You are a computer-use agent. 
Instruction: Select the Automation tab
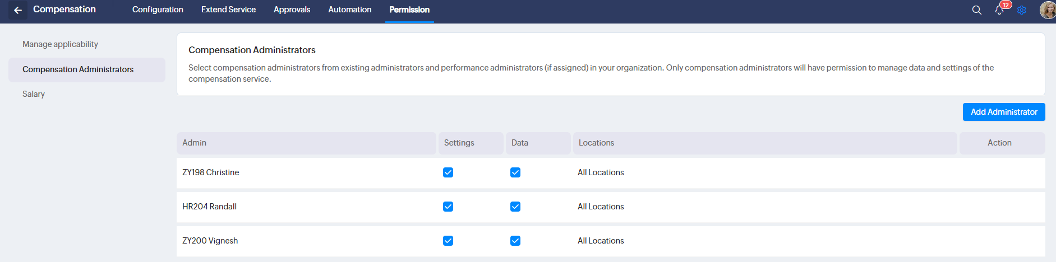point(349,10)
